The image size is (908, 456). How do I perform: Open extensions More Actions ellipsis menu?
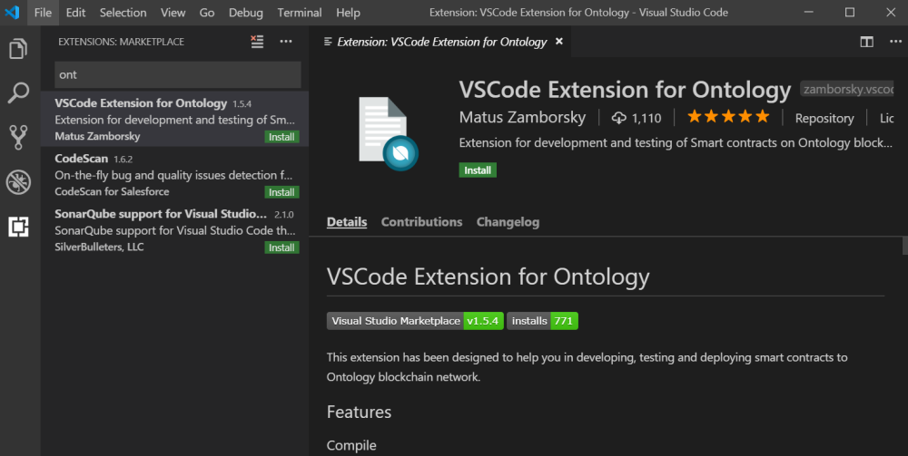(286, 42)
